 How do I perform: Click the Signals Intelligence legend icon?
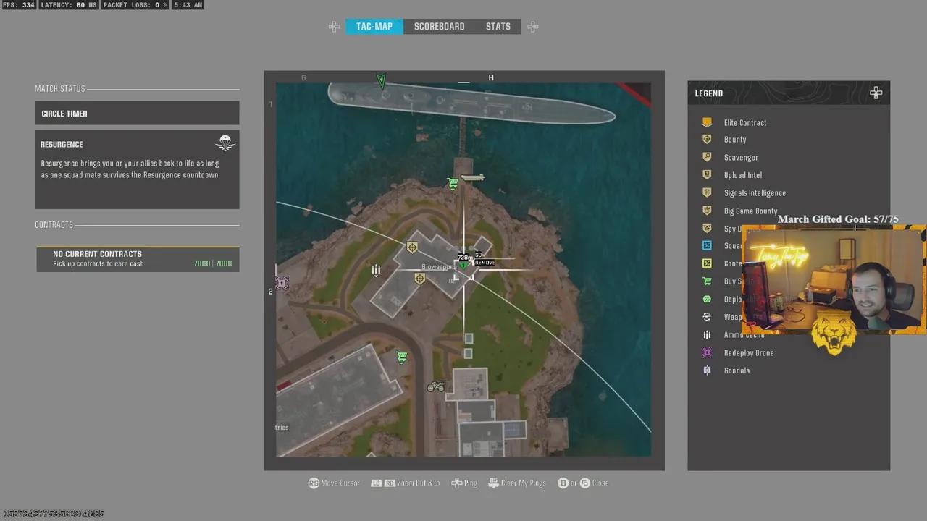[x=707, y=192]
